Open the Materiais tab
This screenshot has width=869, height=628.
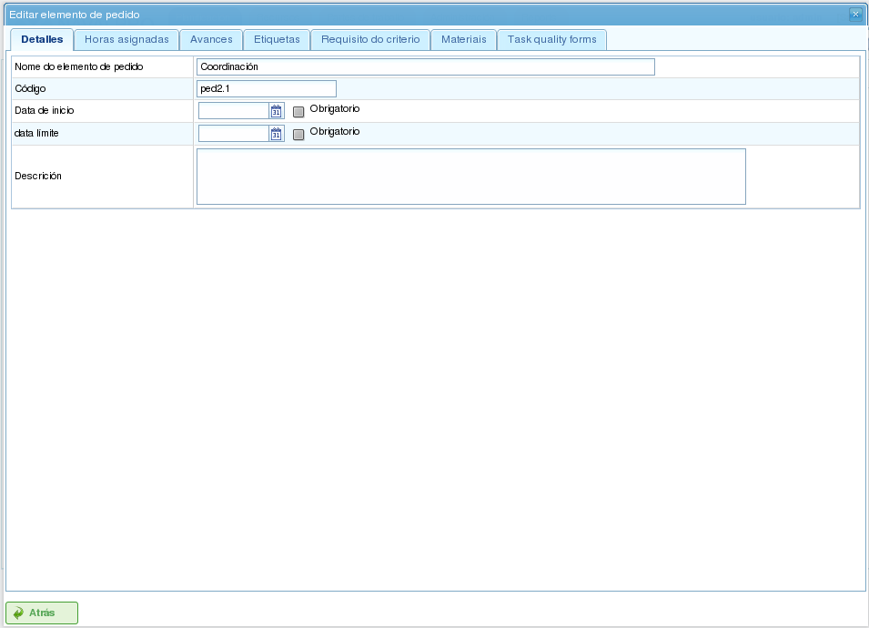click(x=463, y=40)
